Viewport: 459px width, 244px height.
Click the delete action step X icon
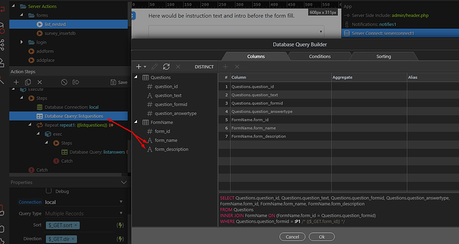click(x=40, y=82)
